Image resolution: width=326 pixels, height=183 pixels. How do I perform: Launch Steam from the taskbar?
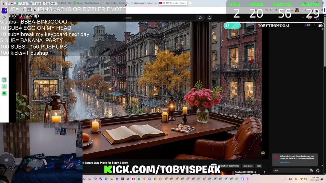[x=101, y=179]
